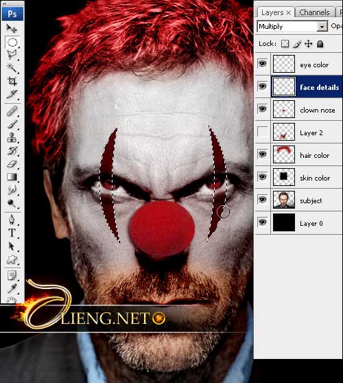Select the Gradient tool
This screenshot has height=383, width=343.
12,177
